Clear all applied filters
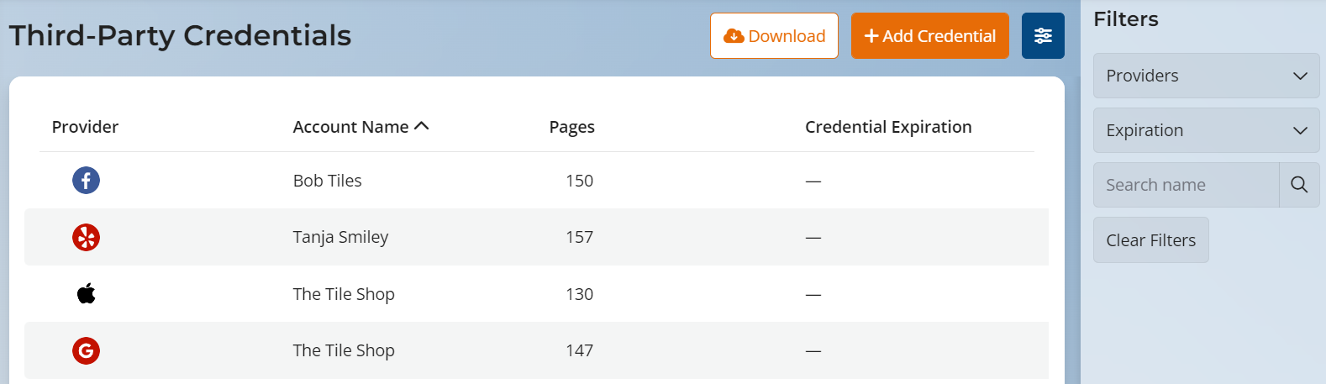This screenshot has width=1326, height=384. [x=1150, y=240]
